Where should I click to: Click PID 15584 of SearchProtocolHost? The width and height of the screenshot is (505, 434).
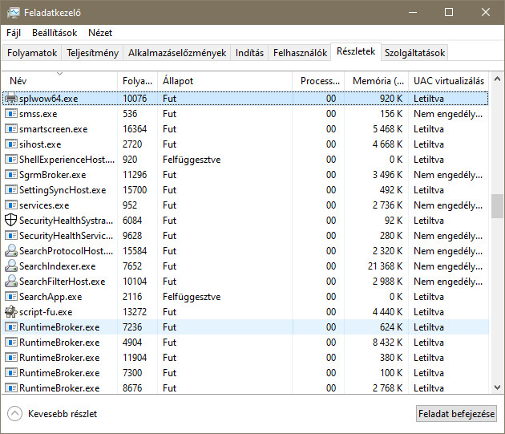tap(135, 250)
